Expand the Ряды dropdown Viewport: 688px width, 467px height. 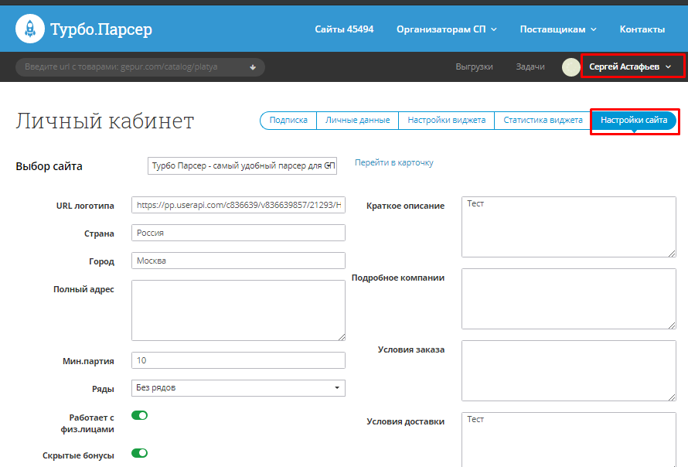click(238, 387)
